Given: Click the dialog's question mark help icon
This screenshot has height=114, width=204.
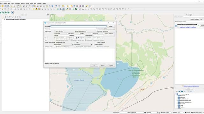Looking at the screenshot, I should (x=109, y=23).
